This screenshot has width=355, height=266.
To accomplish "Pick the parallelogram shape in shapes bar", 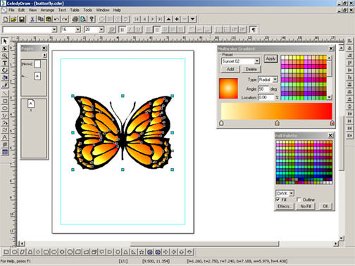I will tap(22, 252).
